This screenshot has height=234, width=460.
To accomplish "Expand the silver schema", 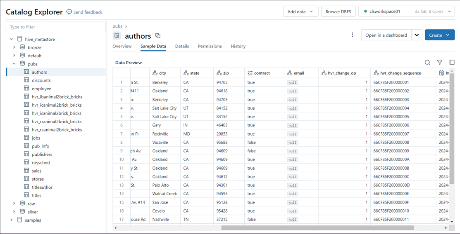I will 14,211.
